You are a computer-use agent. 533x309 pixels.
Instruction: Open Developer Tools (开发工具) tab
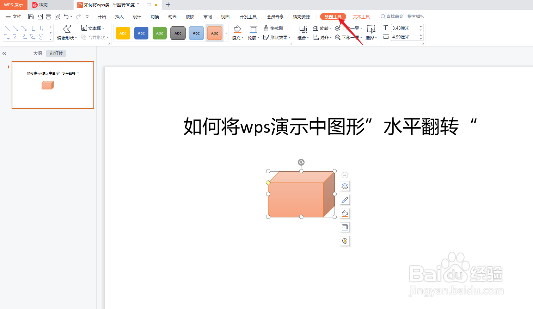248,17
